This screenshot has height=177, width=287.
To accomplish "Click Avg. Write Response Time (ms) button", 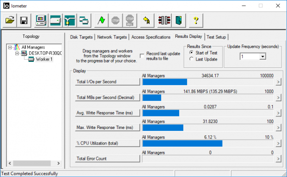I will (x=107, y=113).
